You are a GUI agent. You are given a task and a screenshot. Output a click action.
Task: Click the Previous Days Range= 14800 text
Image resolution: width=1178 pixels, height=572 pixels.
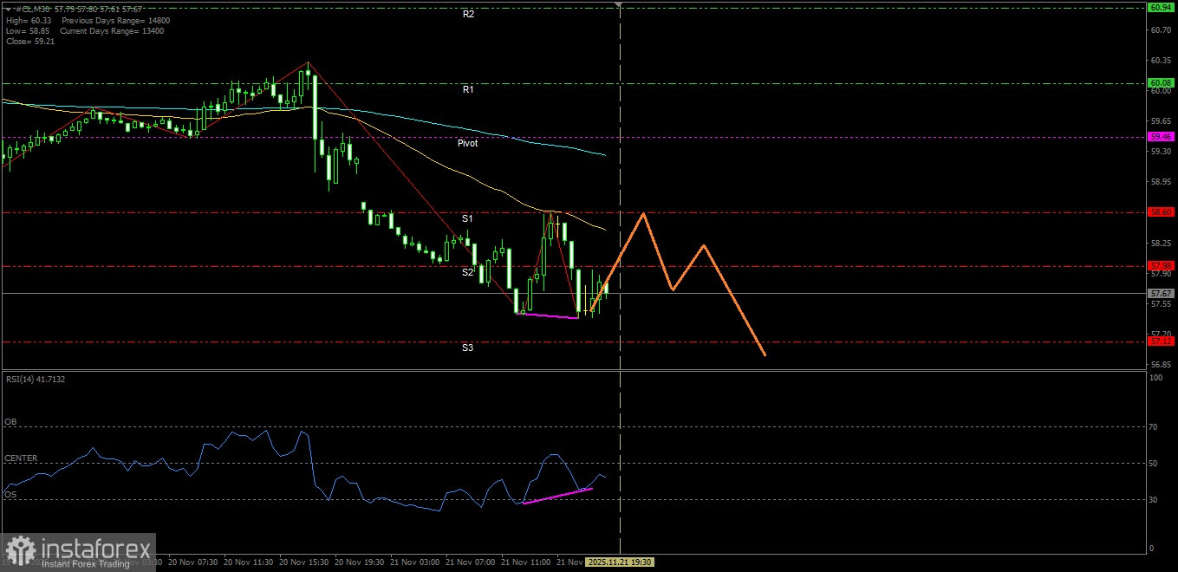pyautogui.click(x=115, y=19)
